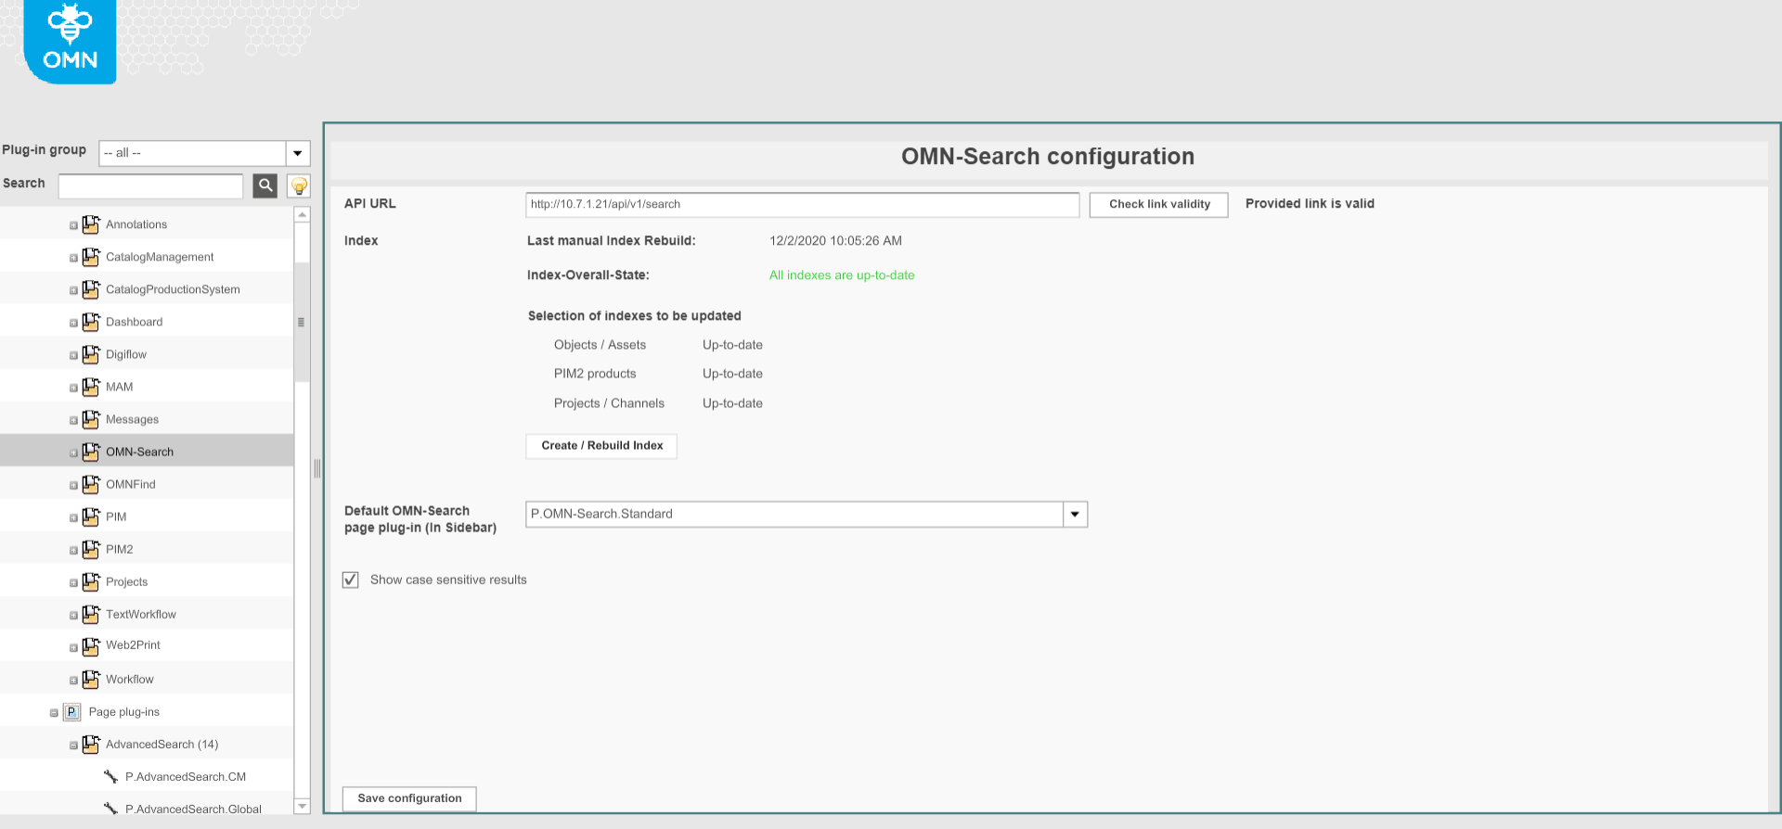Click the PIM plug-in folder icon
The image size is (1782, 829).
(x=91, y=517)
